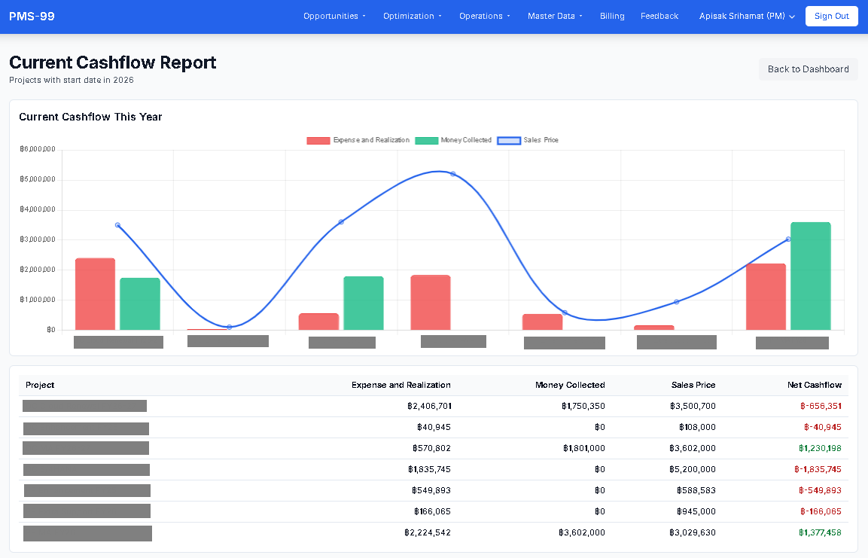The height and width of the screenshot is (558, 868).
Task: Click the Net Cashflow column header
Action: tap(815, 385)
